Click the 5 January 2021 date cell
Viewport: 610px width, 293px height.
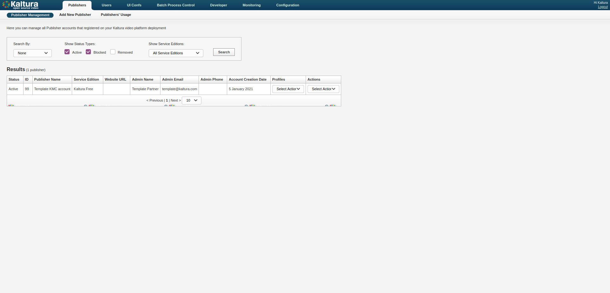[x=248, y=89]
